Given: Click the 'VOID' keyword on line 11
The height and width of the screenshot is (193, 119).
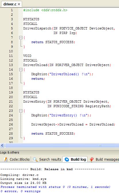Looking at the screenshot, I should click(x=27, y=56).
